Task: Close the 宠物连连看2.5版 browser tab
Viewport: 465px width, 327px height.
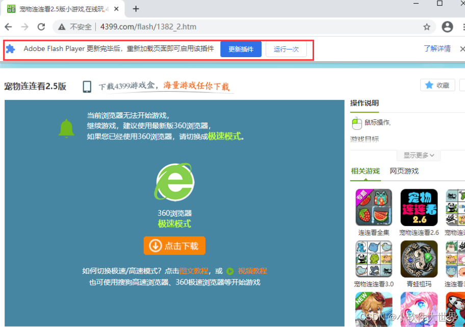Action: pyautogui.click(x=117, y=9)
